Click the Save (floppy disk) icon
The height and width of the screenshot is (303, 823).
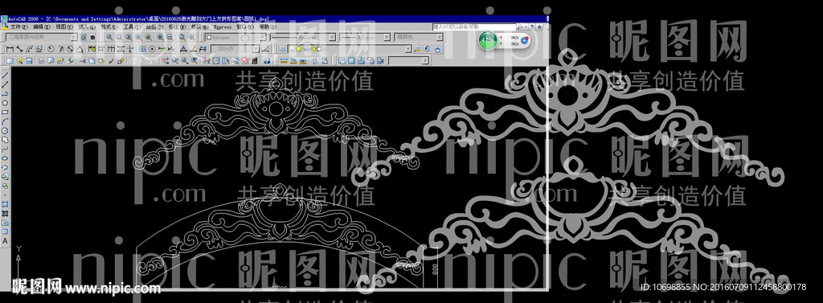click(x=30, y=61)
